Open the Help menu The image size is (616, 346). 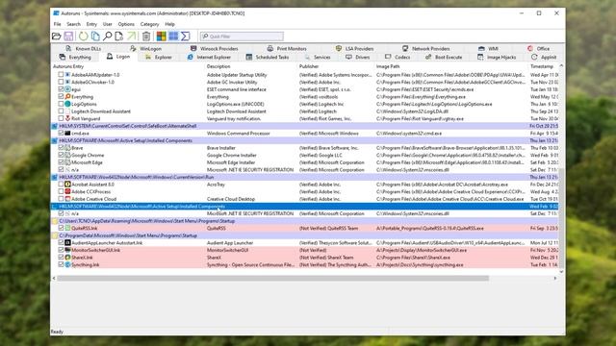coord(169,24)
